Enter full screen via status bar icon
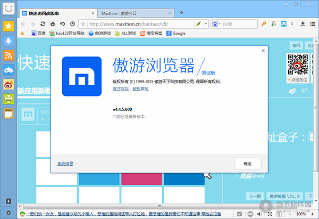This screenshot has width=319, height=219. 270,214
